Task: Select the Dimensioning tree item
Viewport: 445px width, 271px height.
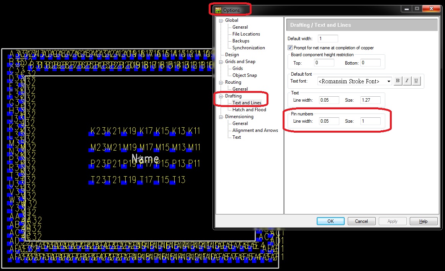Action: pos(239,117)
